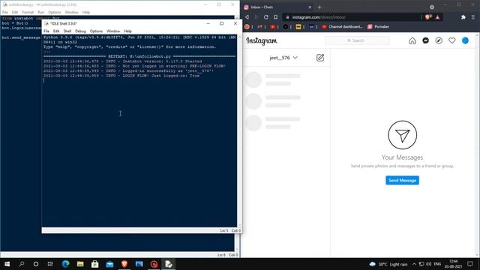
Task: Open Instagram direct messenger icon
Action: [x=425, y=40]
